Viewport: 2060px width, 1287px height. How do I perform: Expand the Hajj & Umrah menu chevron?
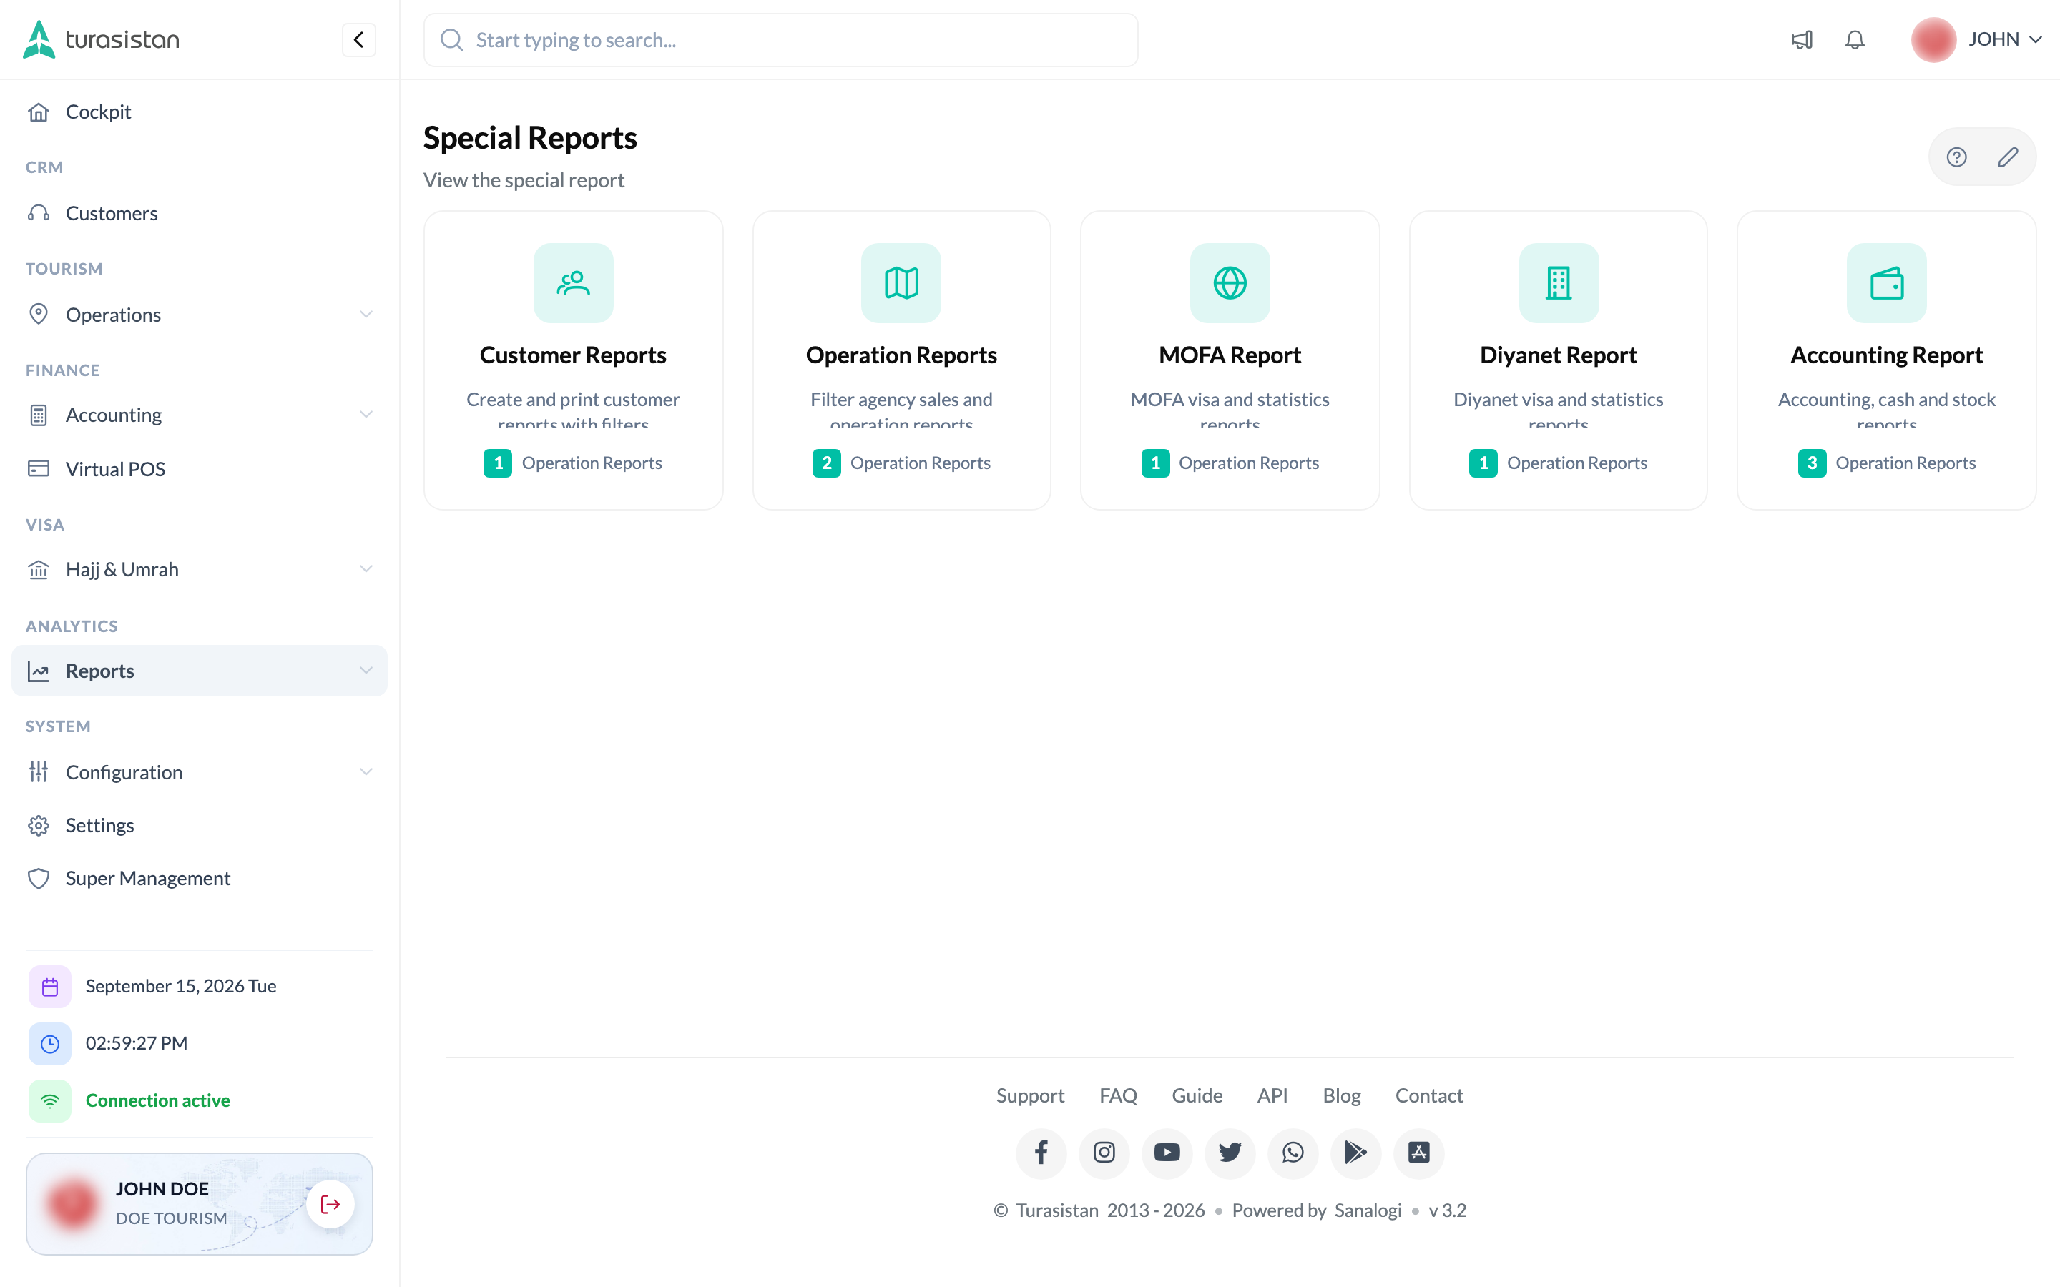pos(366,568)
